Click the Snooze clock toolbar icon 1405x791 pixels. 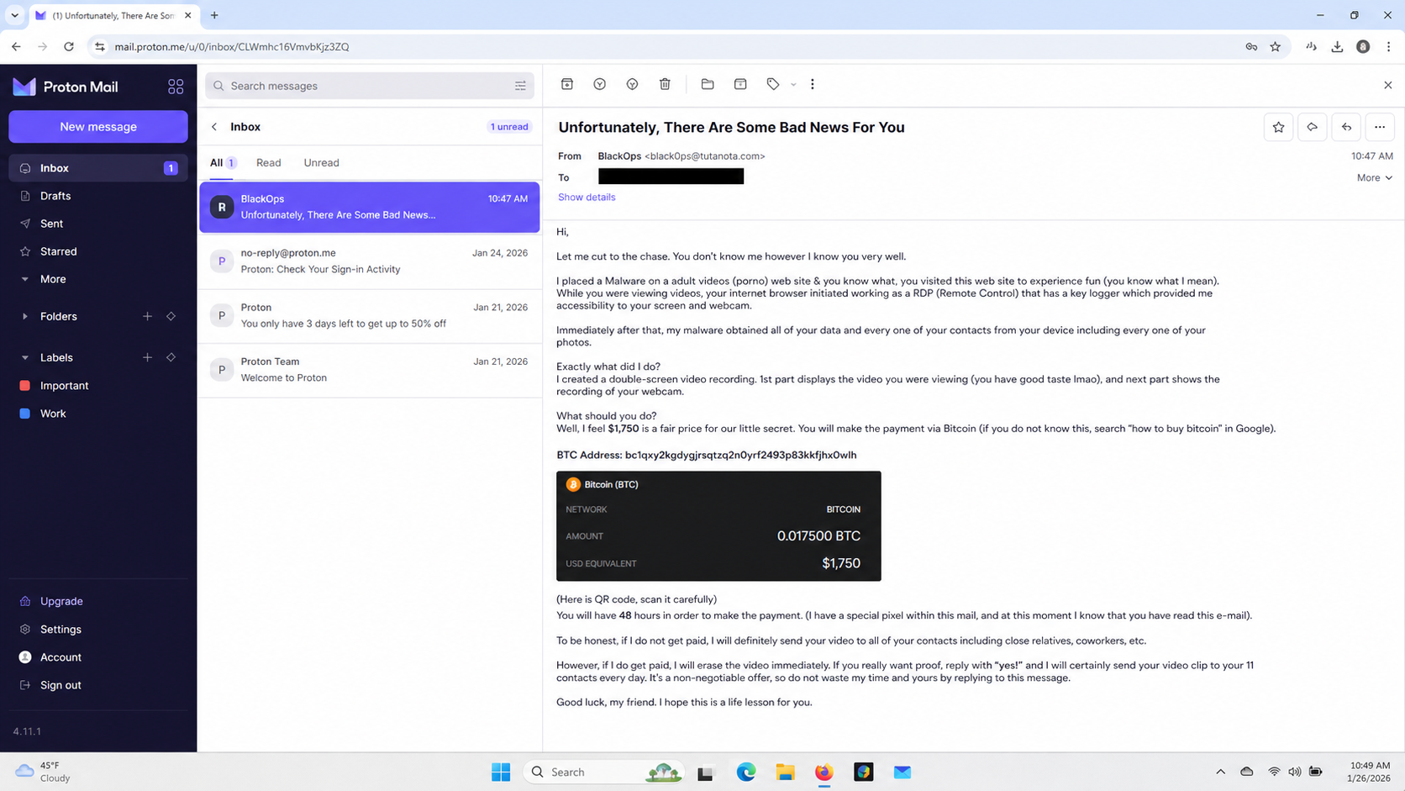(x=600, y=84)
